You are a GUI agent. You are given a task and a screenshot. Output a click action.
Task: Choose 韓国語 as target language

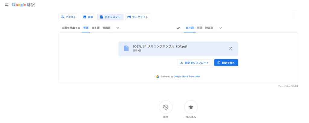tap(209, 28)
